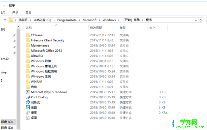Click the Microsoft Office 2013 folder icon
Viewport: 207px width, 130px height.
tap(28, 51)
